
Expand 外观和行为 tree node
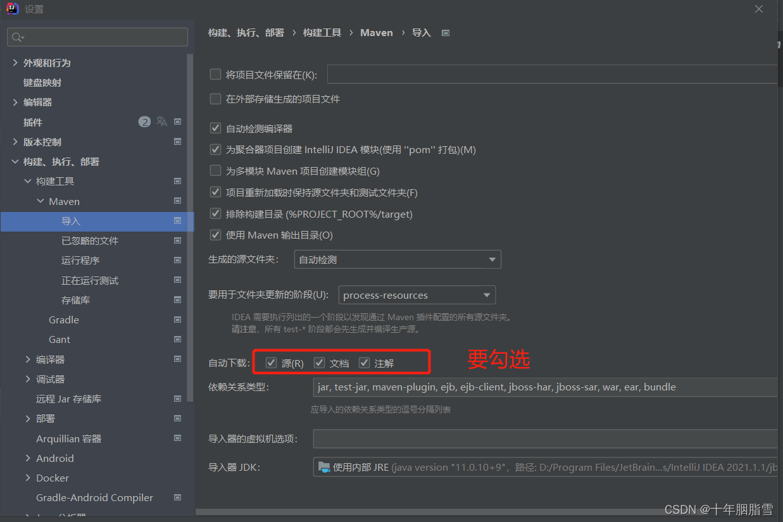[15, 63]
